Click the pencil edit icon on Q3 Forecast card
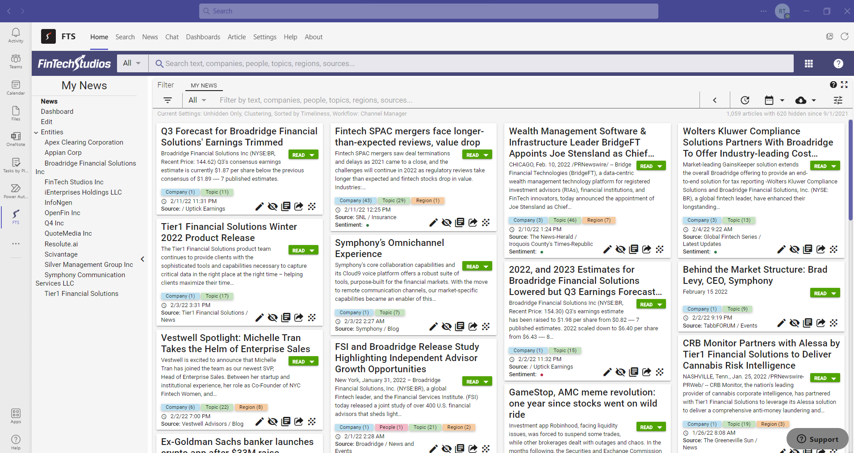Image resolution: width=854 pixels, height=453 pixels. pos(259,206)
